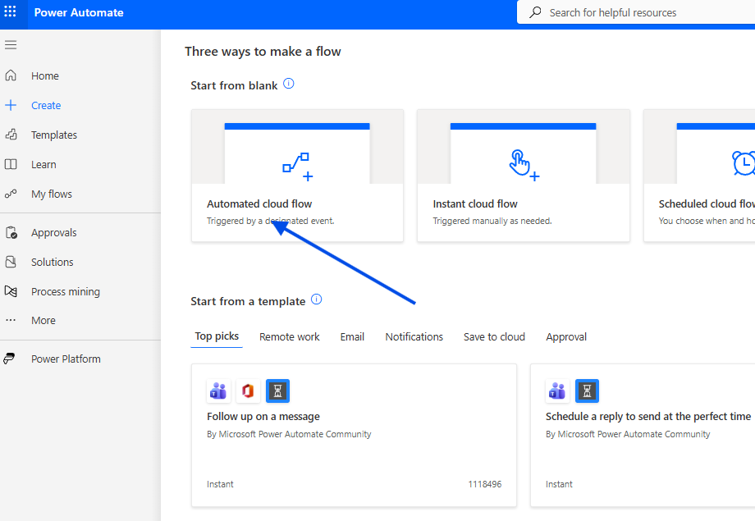
Task: Choose the Automated cloud flow card
Action: point(297,176)
